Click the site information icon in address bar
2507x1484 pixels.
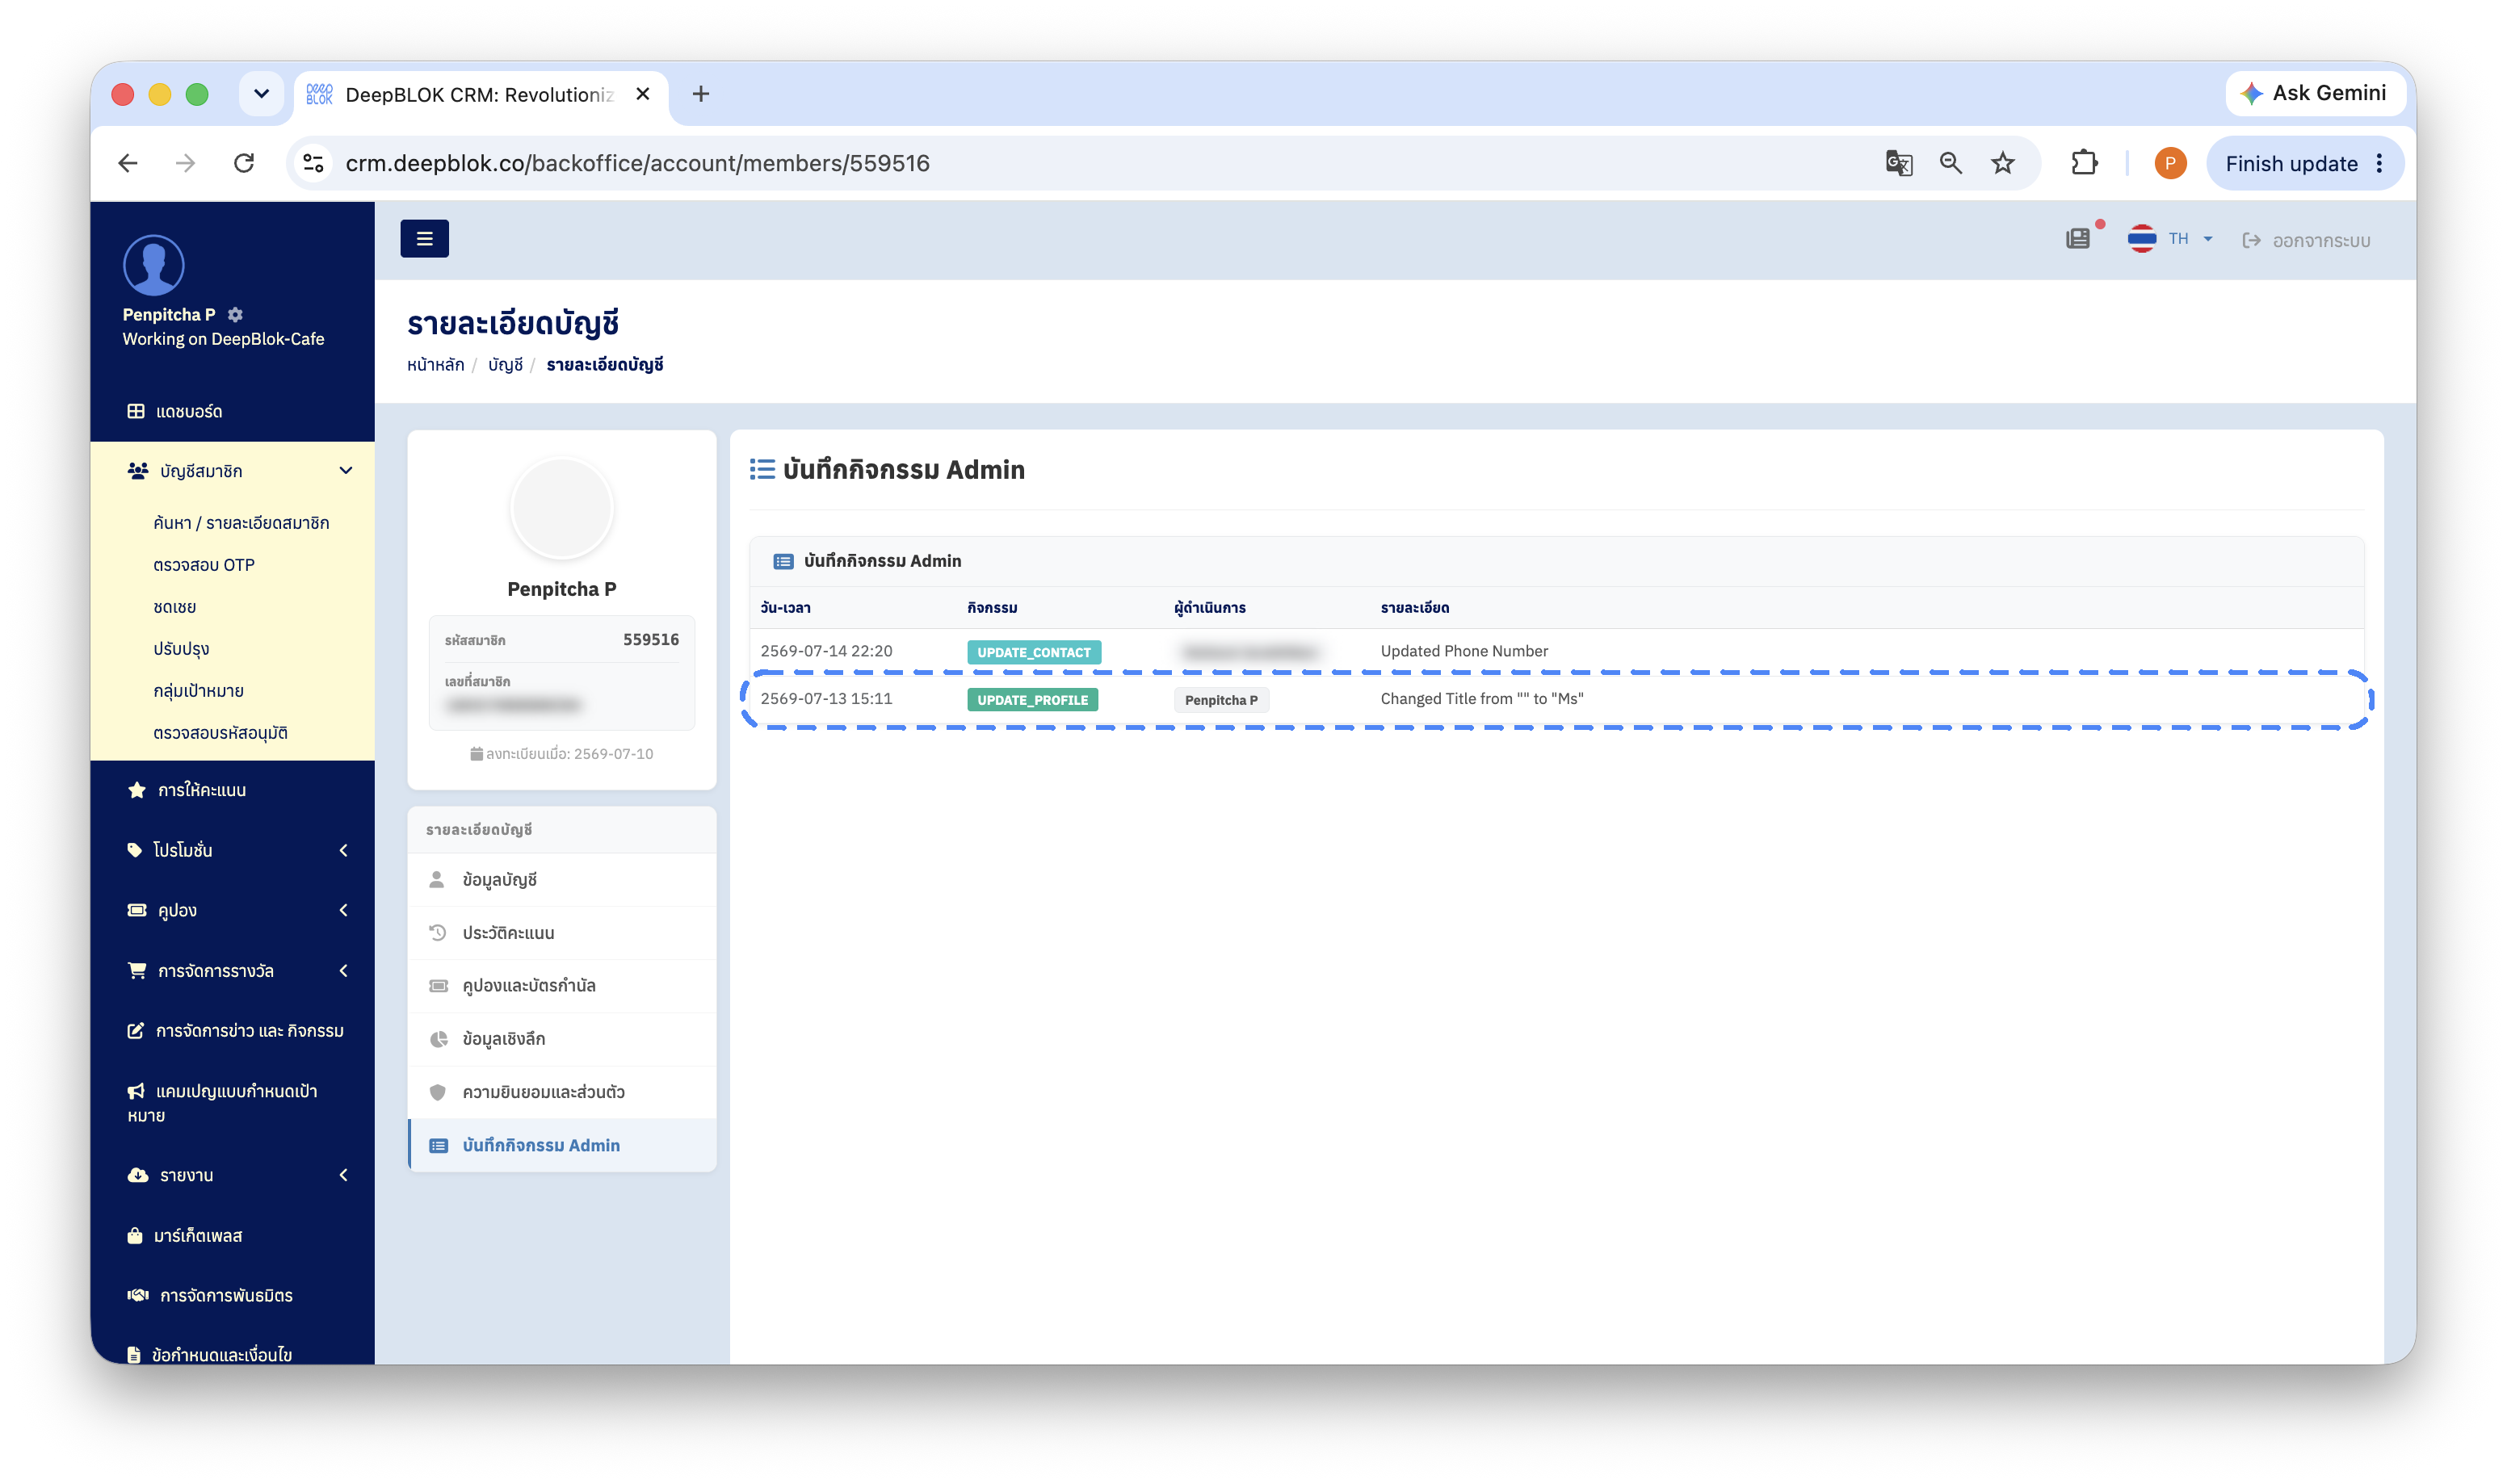tap(314, 163)
